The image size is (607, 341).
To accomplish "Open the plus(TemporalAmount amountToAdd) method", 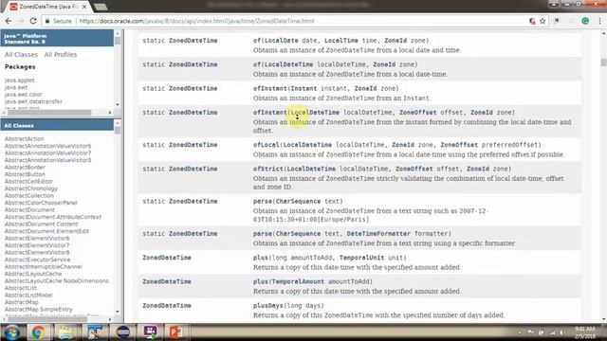I will coord(261,281).
